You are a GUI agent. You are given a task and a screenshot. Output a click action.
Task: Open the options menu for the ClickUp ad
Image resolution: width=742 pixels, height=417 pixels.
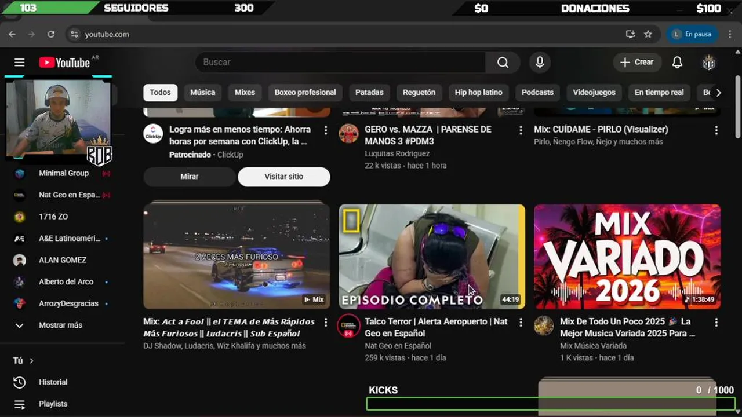(325, 130)
